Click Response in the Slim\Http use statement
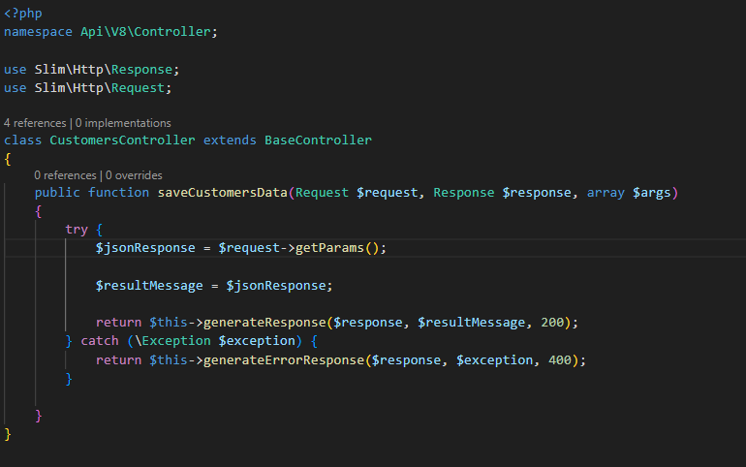Screen dimensions: 746x467 [141, 70]
